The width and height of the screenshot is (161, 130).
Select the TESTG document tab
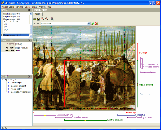(x=38, y=14)
